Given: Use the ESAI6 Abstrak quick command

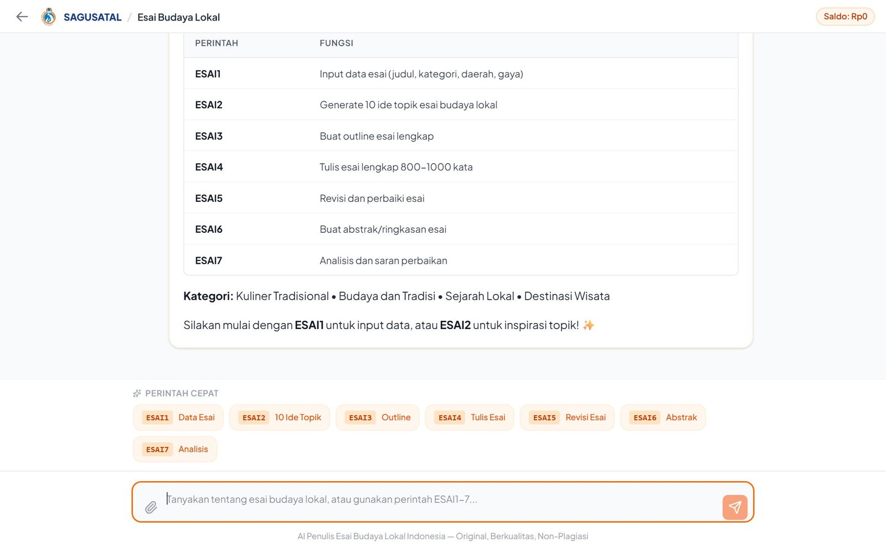Looking at the screenshot, I should pos(663,418).
